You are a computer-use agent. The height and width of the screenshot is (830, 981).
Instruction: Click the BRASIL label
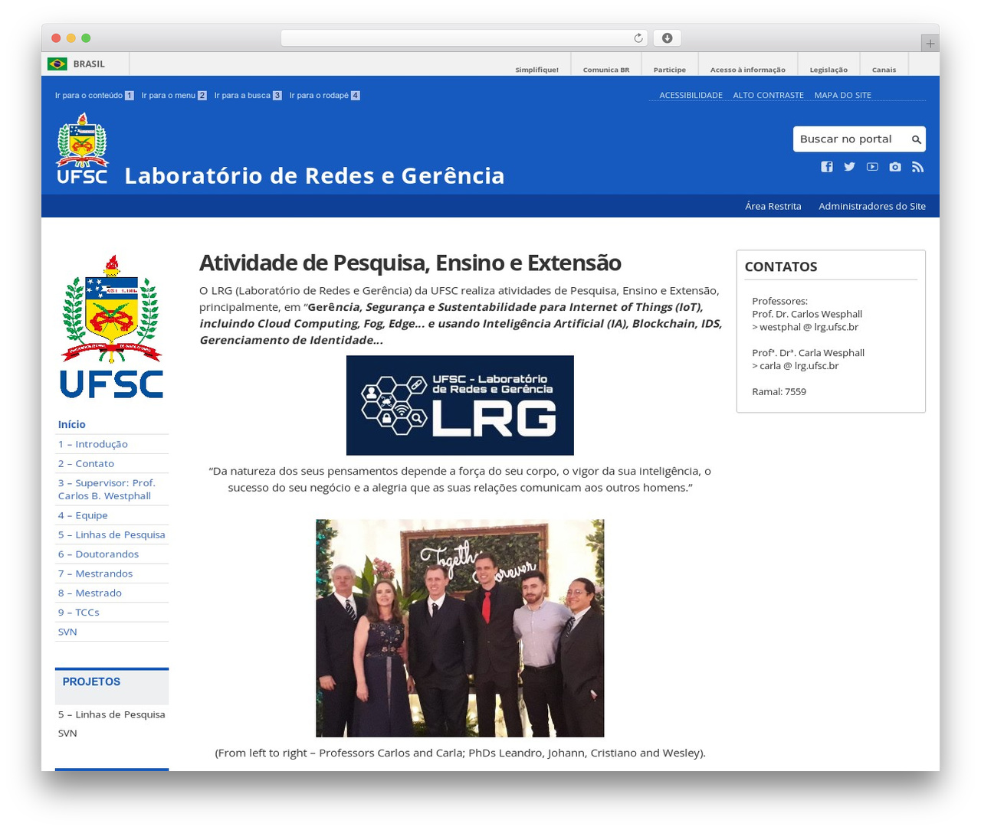89,64
